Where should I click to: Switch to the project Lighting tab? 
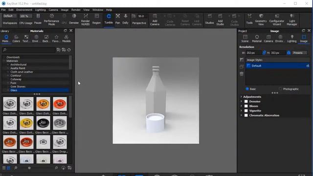(292, 39)
